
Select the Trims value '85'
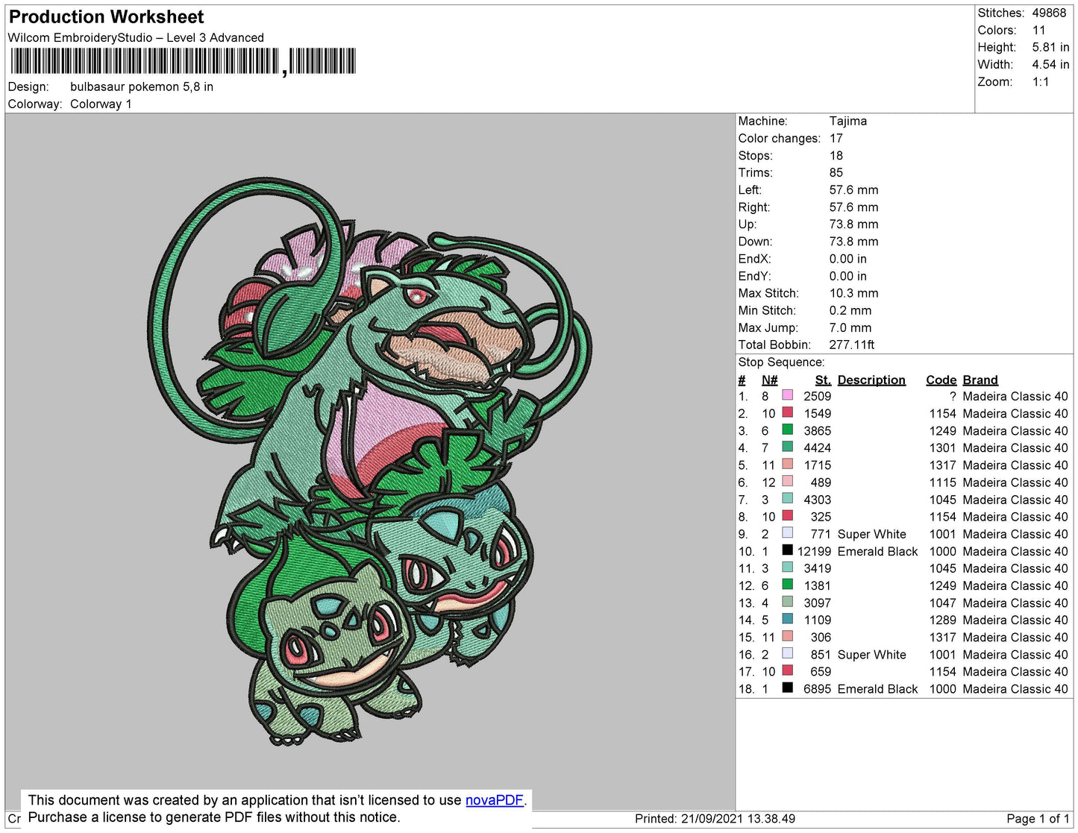click(x=836, y=172)
